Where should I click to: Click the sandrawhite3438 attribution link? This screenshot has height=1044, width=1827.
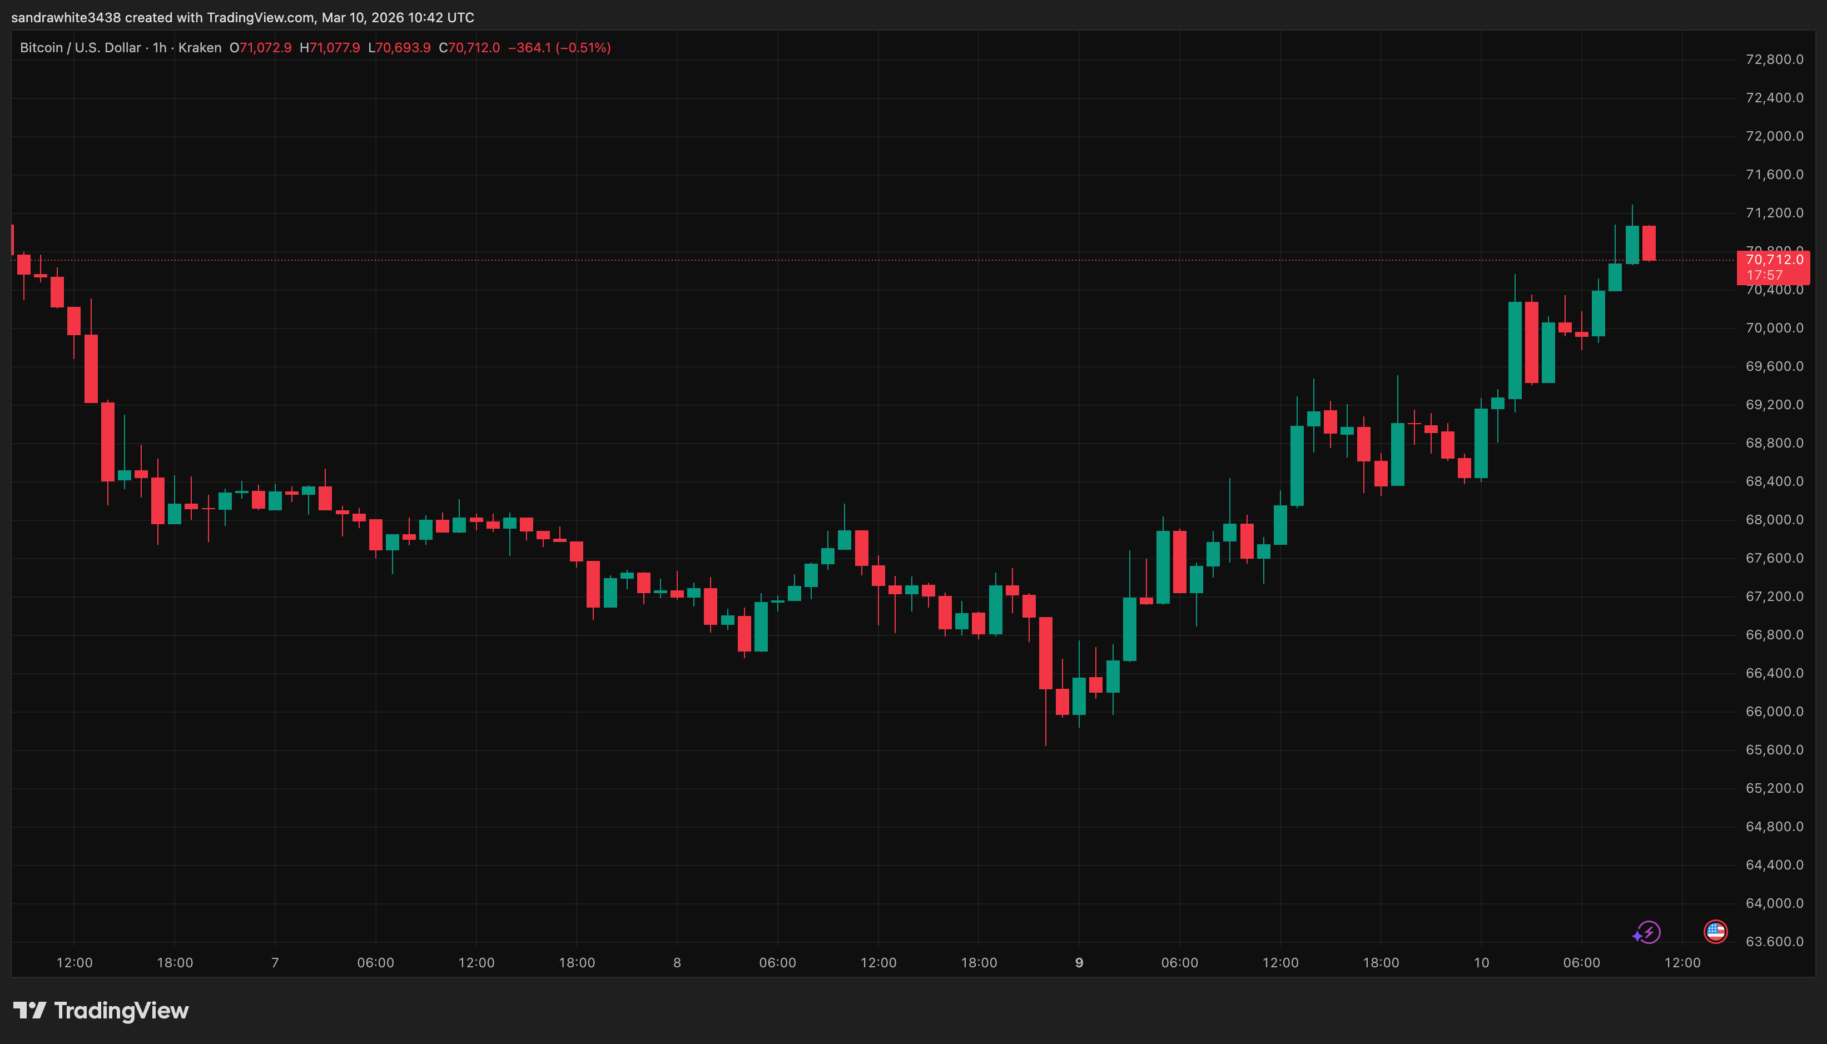(x=68, y=17)
